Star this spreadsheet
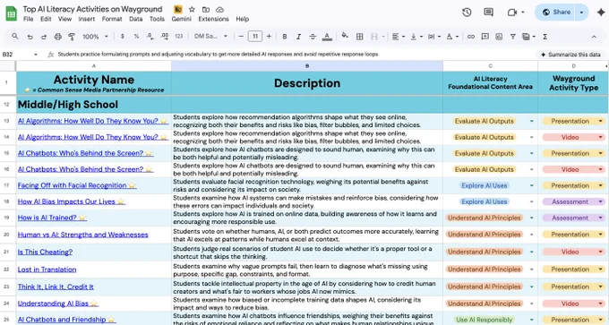 coord(192,9)
